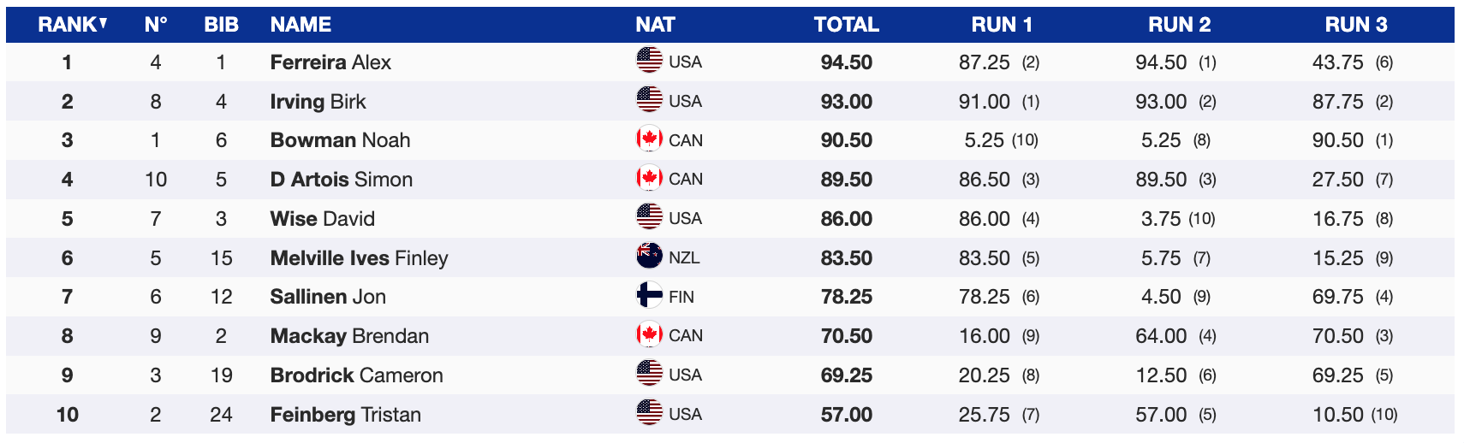Click the USA flag beside Ferreira Alex

tap(649, 61)
